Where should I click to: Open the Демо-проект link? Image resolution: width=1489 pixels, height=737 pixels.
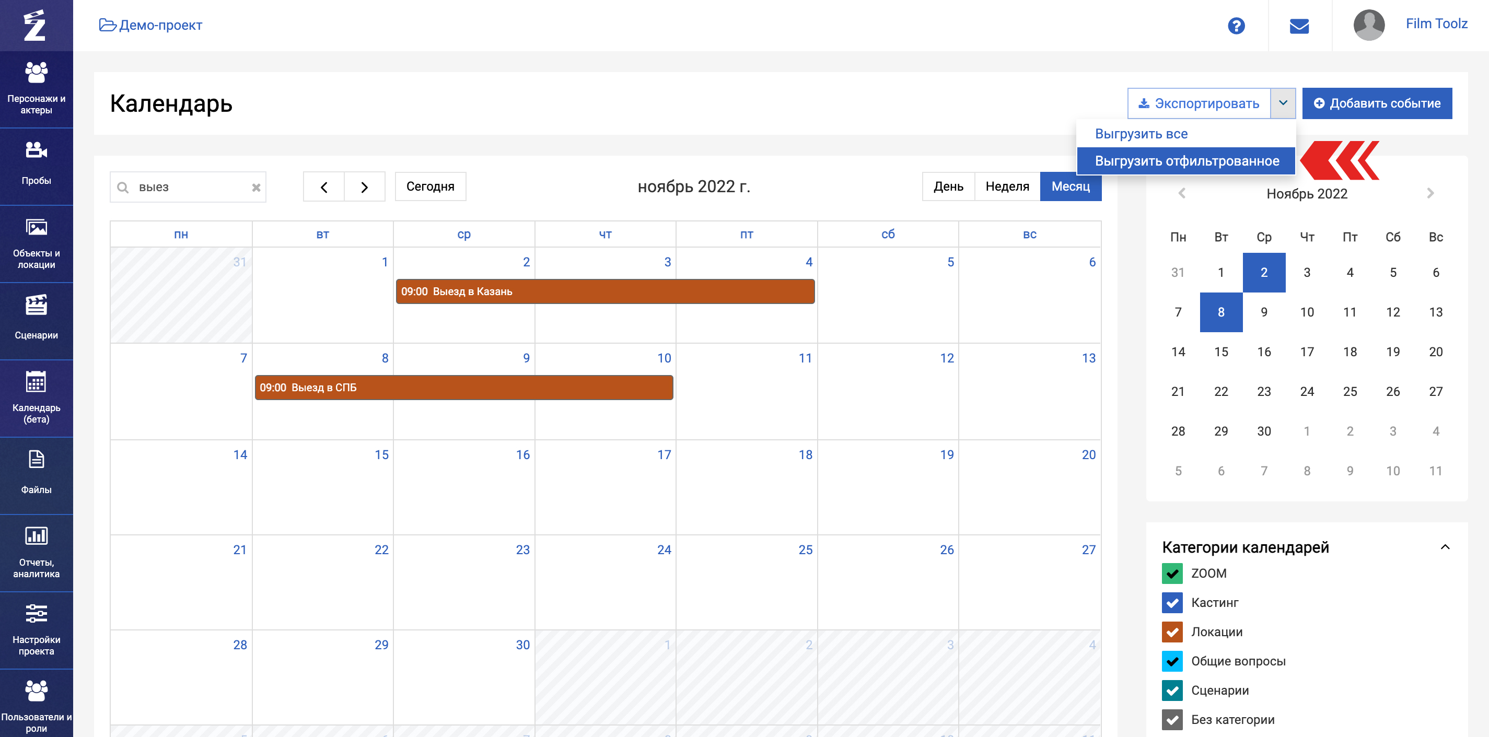(x=151, y=26)
